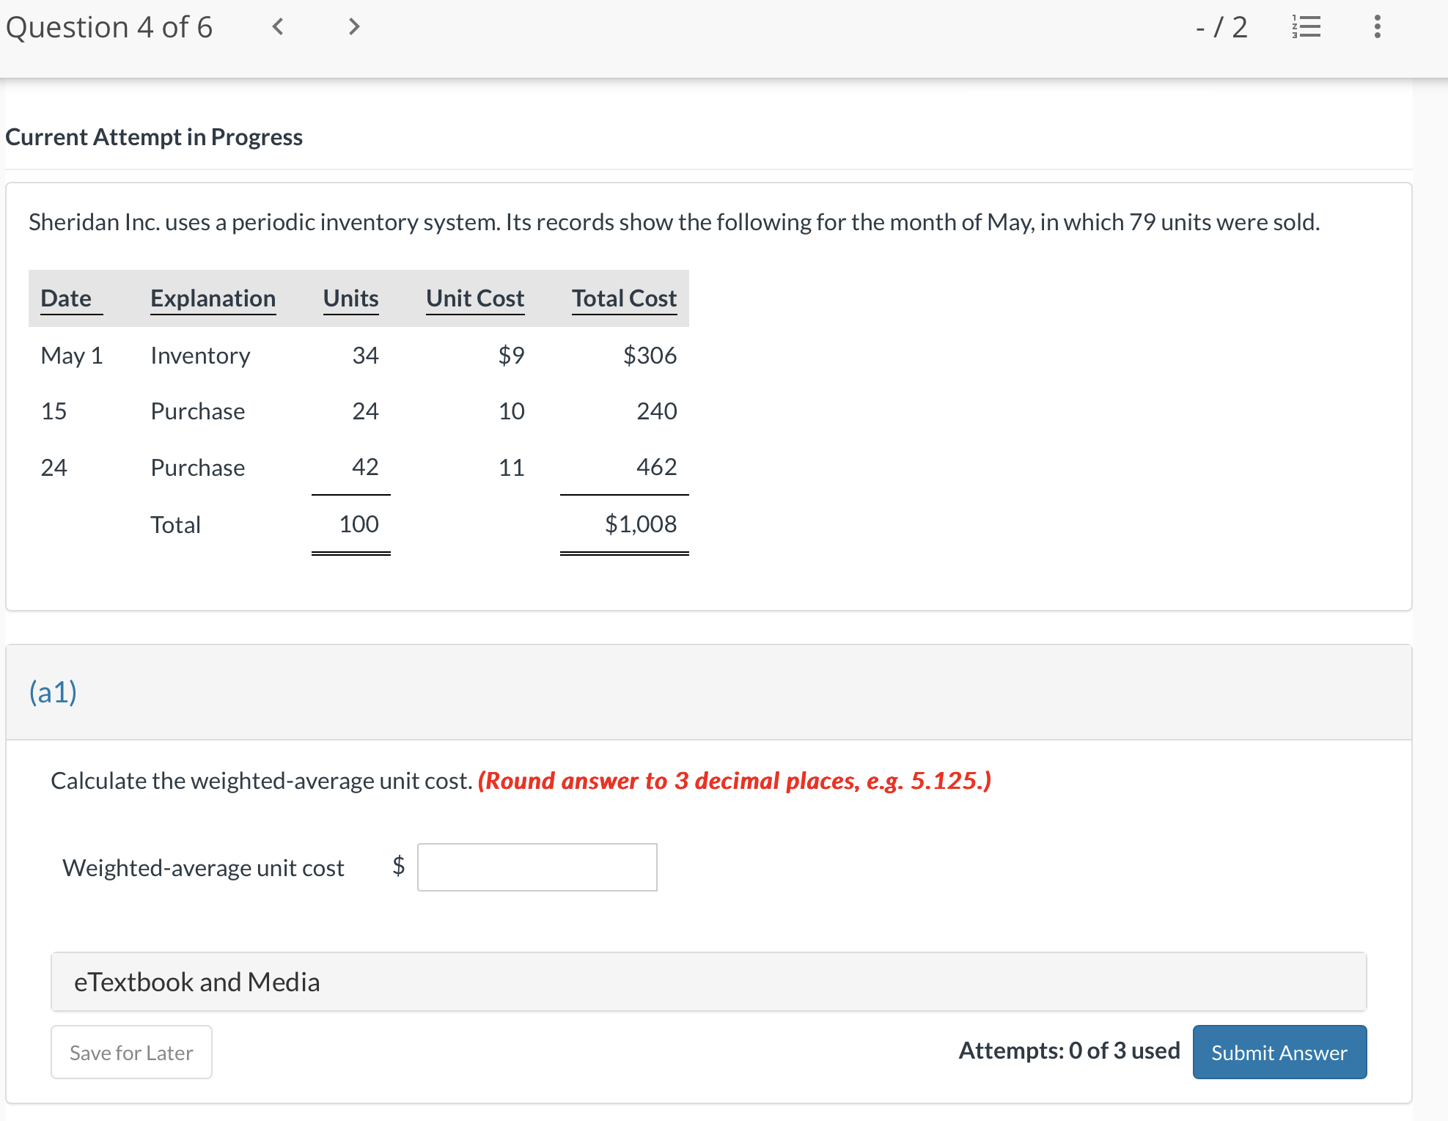Click Submit Answer
The image size is (1448, 1121).
point(1279,1052)
